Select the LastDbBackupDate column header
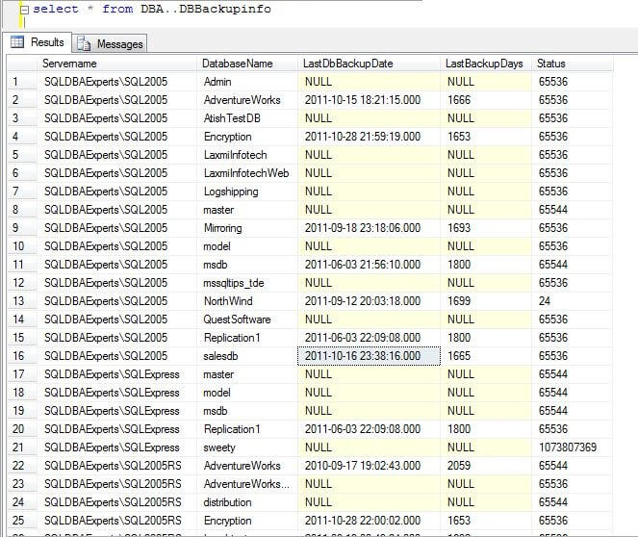This screenshot has height=537, width=638. pos(370,64)
